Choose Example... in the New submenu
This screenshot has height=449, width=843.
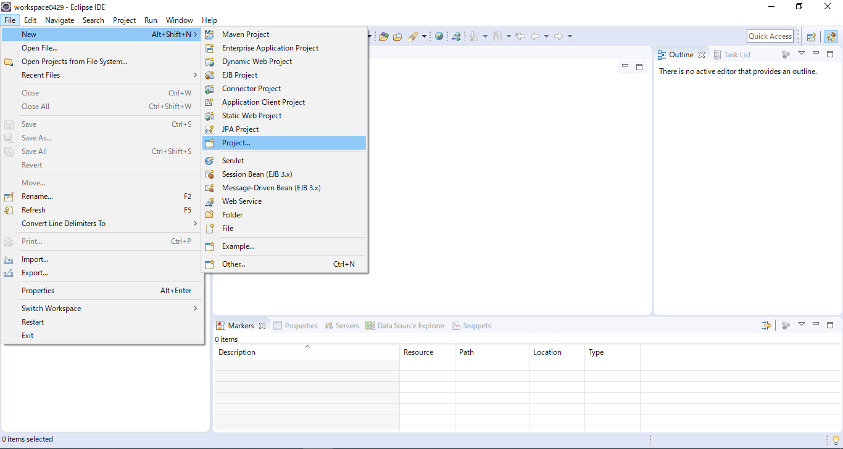284,246
